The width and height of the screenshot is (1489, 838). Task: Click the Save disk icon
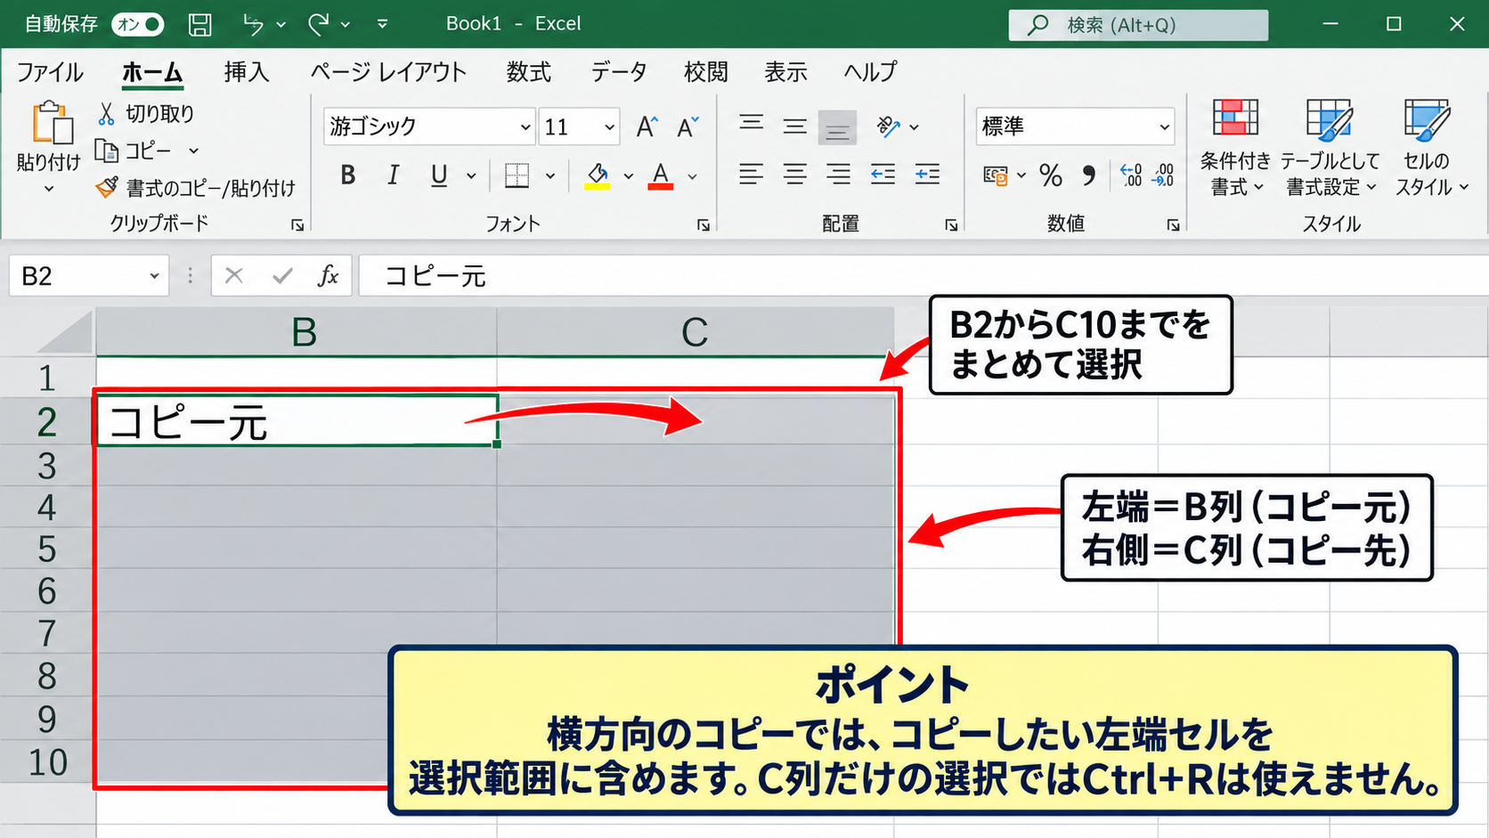pos(200,24)
